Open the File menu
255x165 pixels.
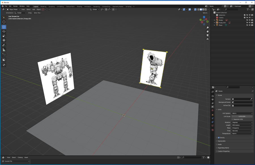[x=6, y=6]
